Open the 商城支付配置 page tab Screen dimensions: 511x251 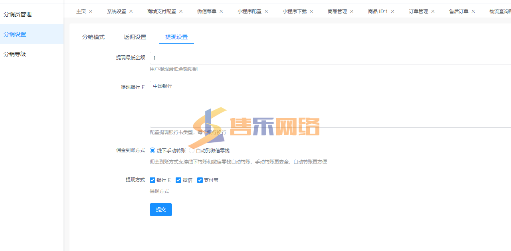pyautogui.click(x=162, y=12)
